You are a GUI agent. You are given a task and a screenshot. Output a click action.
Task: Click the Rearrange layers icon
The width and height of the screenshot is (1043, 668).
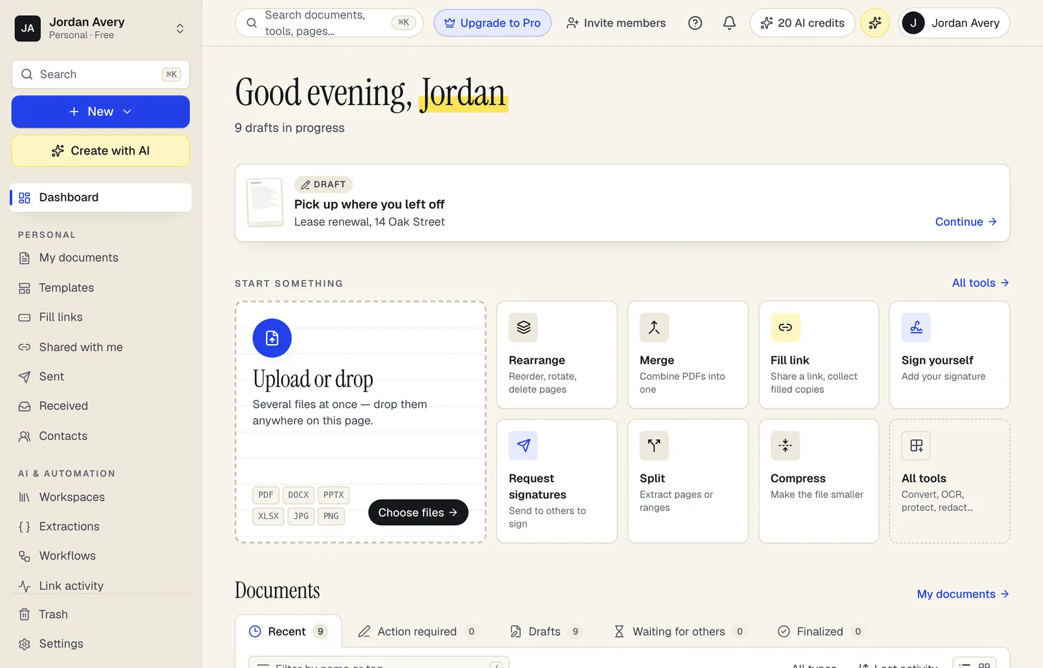[x=523, y=327]
